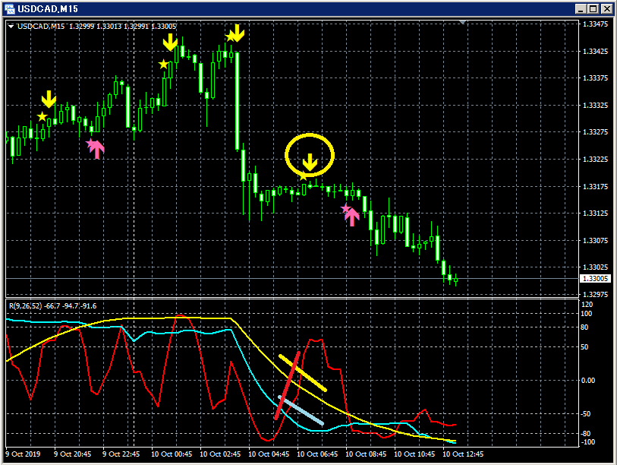Click the price scale value 1.33425
This screenshot has height=465, width=617.
[595, 51]
